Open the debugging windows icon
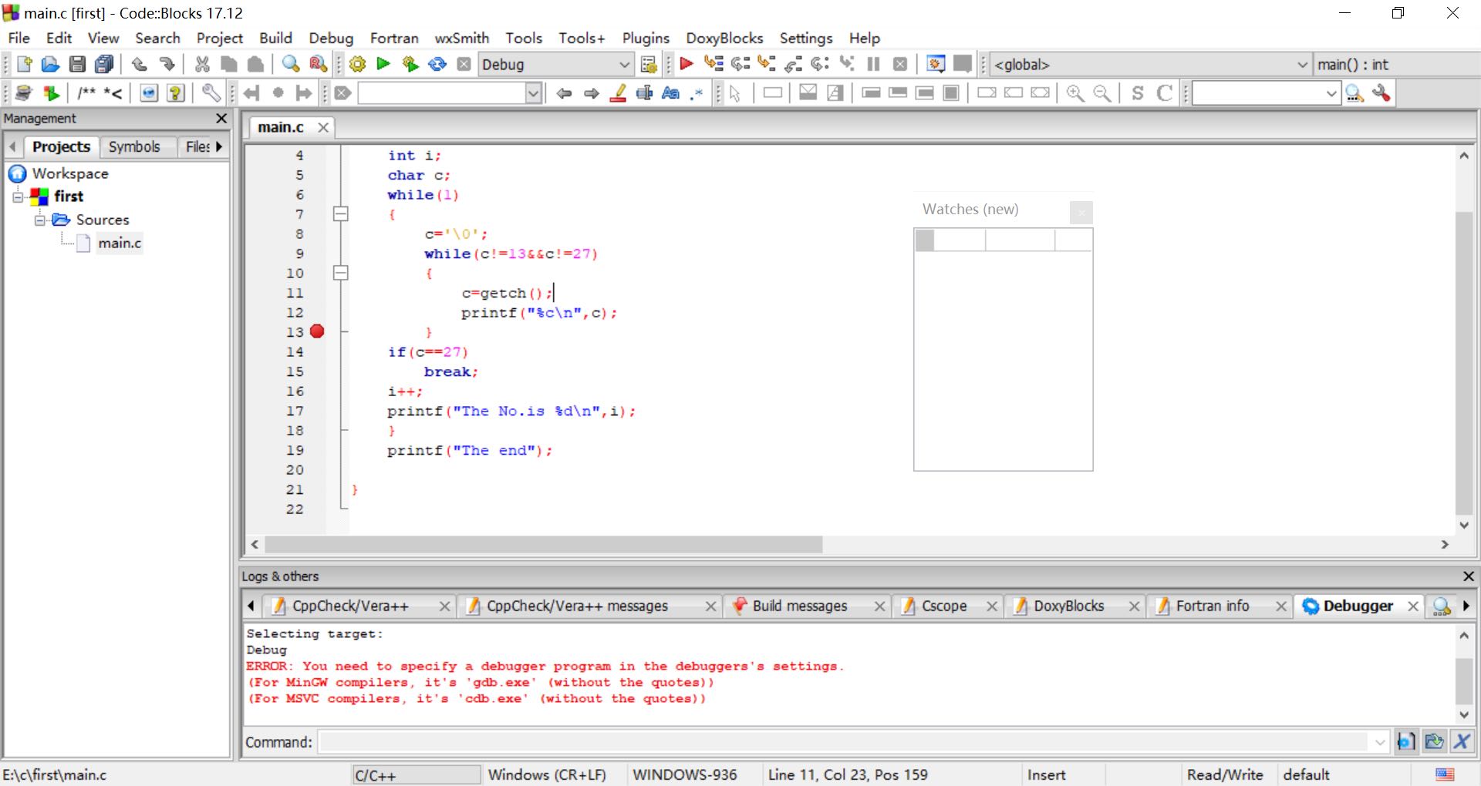Viewport: 1481px width, 786px height. point(935,65)
